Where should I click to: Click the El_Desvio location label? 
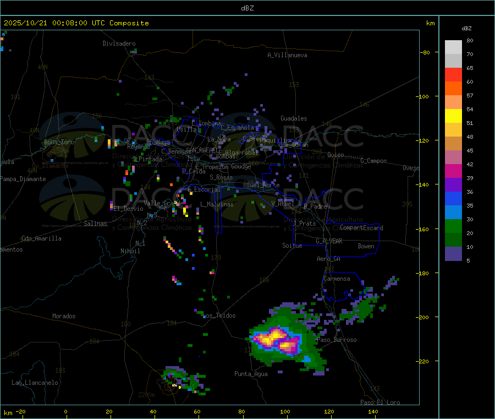pyautogui.click(x=129, y=209)
